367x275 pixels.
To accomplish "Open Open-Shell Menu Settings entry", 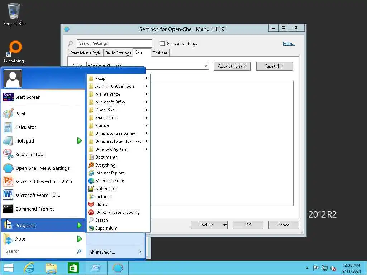I will [43, 168].
